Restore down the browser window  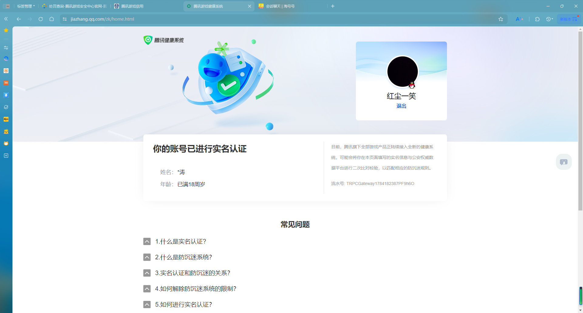point(562,6)
